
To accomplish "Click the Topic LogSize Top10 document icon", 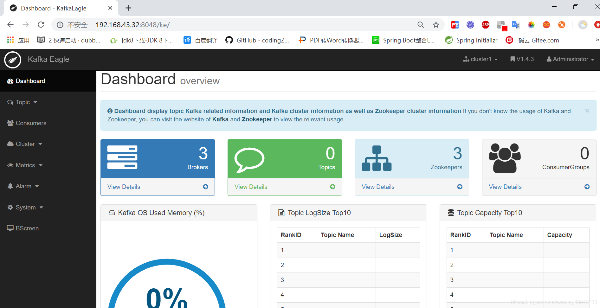I will pyautogui.click(x=281, y=213).
